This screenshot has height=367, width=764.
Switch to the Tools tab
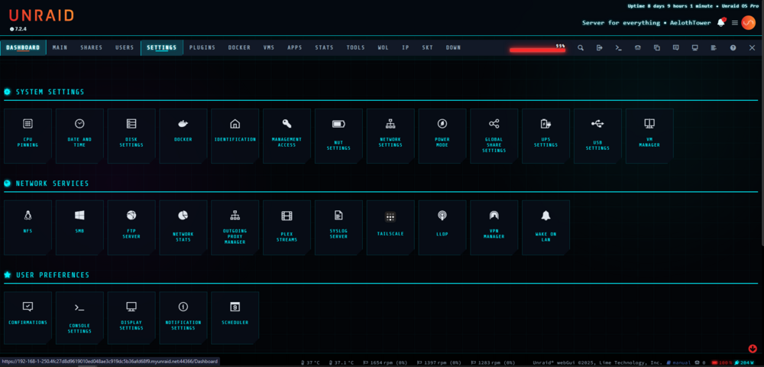point(356,47)
